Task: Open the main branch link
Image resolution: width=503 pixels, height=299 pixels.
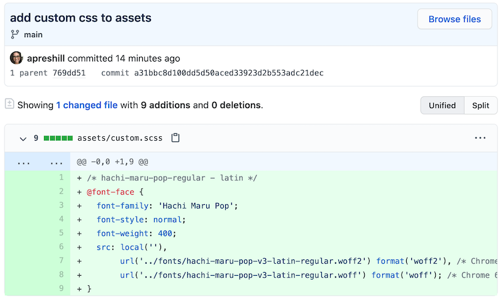Action: tap(33, 35)
